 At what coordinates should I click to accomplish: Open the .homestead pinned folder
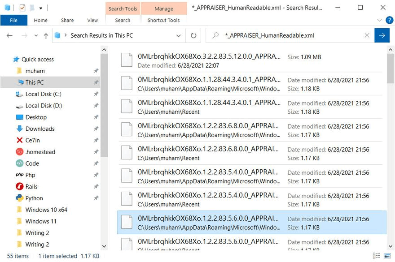point(40,152)
